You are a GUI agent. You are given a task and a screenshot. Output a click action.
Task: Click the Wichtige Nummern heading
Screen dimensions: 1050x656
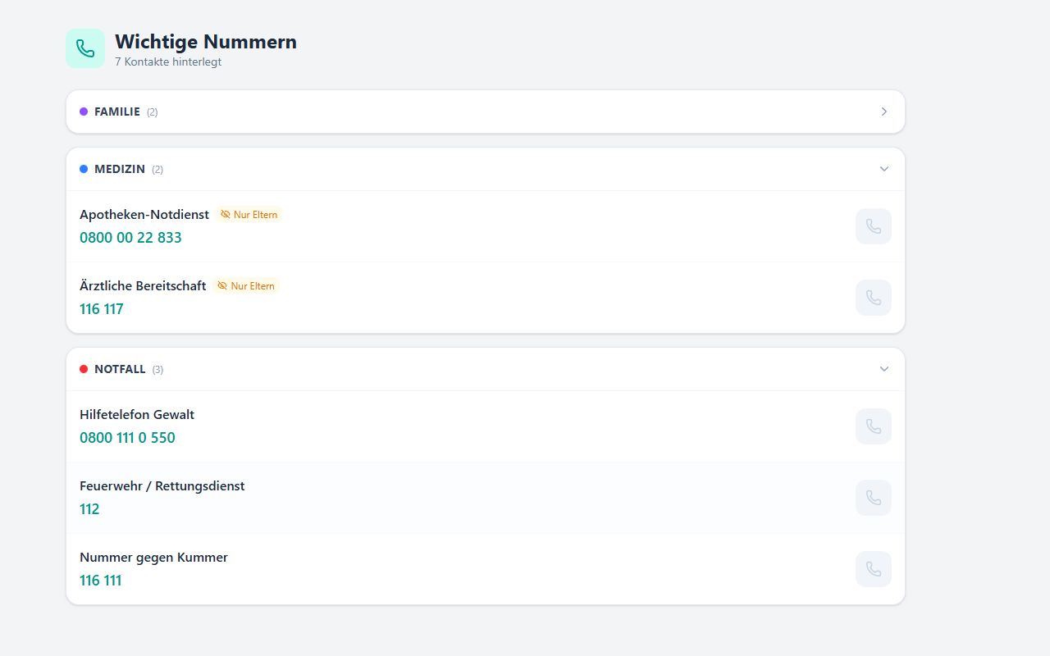click(206, 42)
